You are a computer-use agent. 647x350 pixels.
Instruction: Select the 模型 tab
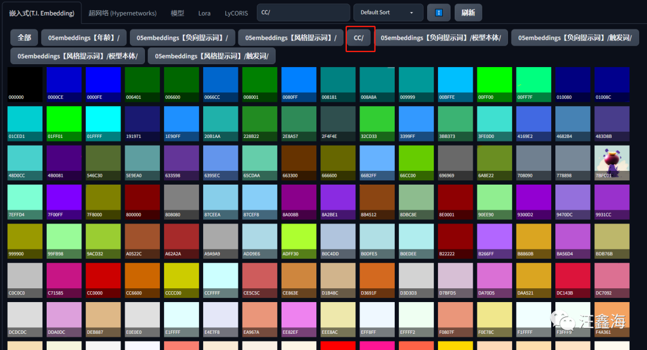tap(177, 13)
